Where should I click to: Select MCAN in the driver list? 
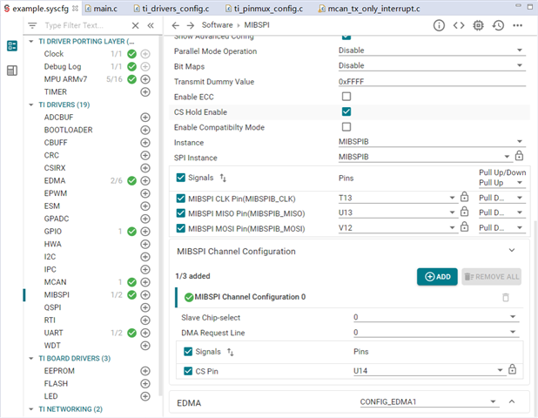[55, 282]
